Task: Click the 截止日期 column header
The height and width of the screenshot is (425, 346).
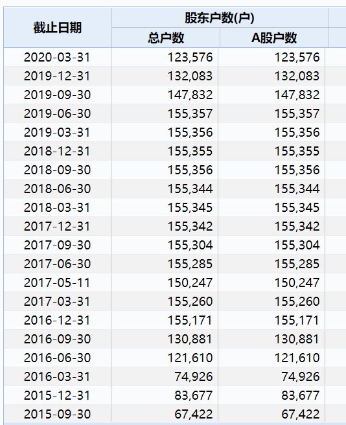Action: tap(57, 28)
